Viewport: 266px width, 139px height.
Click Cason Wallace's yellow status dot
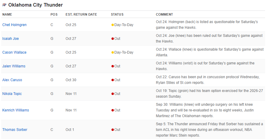113,52
